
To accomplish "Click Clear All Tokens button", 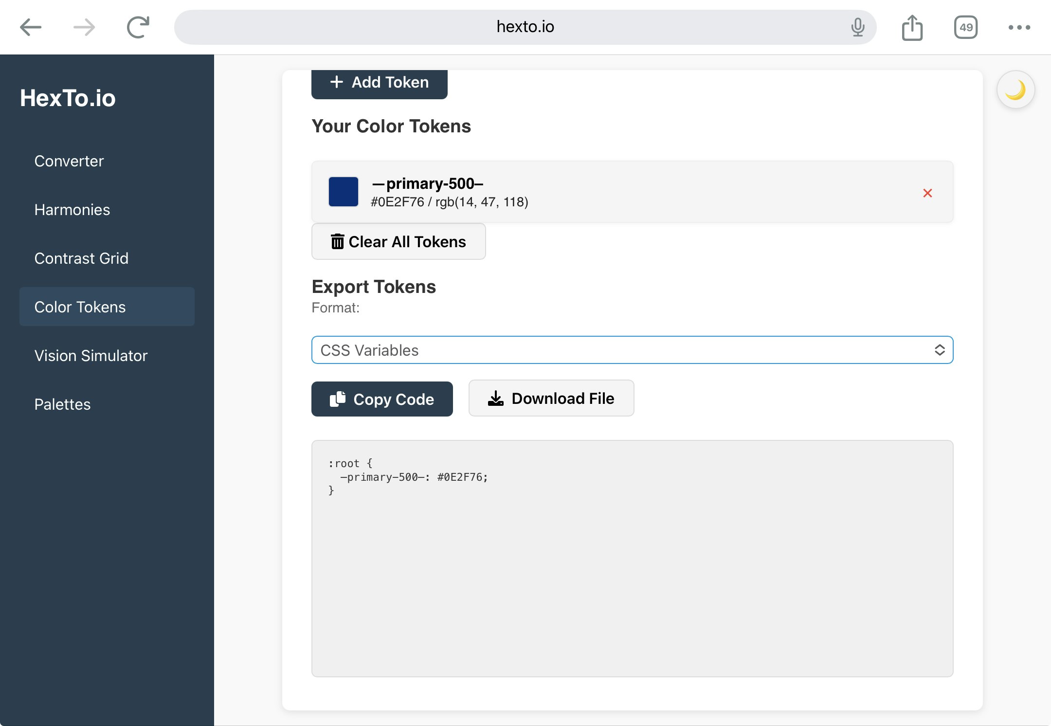I will [399, 242].
